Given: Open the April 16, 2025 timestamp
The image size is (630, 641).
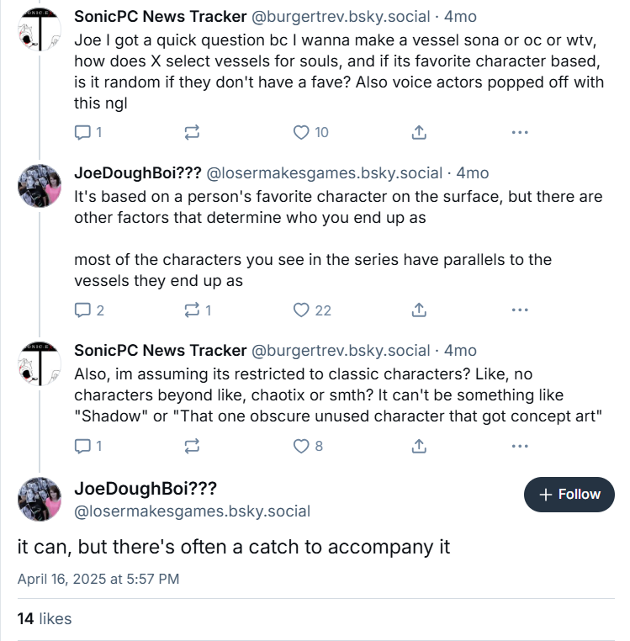Looking at the screenshot, I should pos(98,579).
